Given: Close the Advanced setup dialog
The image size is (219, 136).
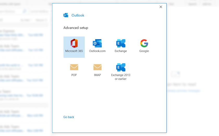Looking at the screenshot, I should (161, 7).
